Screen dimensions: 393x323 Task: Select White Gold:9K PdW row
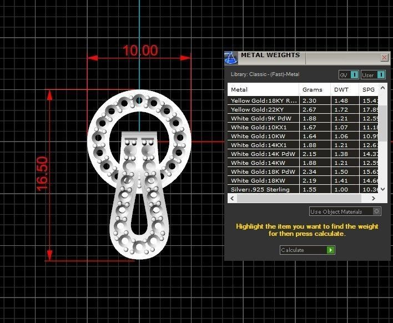pos(303,118)
